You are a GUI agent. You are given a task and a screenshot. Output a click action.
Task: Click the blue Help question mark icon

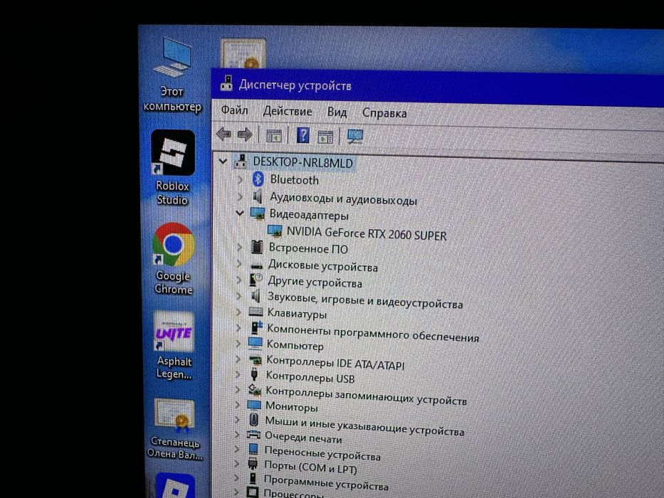tap(302, 136)
